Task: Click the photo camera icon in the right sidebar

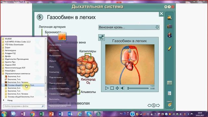Action: pos(169,26)
